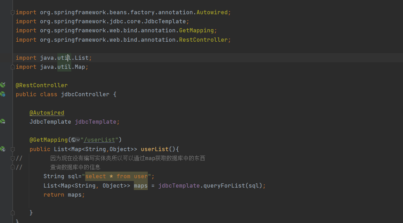Screen dimensions: 403x223
Task: Collapse the userList method using its fold marker
Action: tap(13, 149)
